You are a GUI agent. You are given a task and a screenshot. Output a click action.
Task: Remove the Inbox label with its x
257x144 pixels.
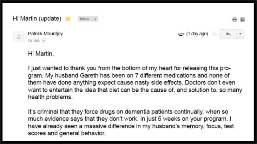click(x=95, y=19)
